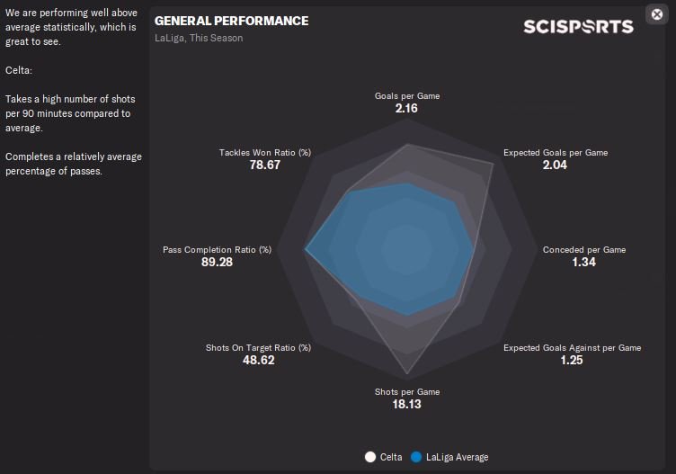Toggle the LaLiga Average legend label
The width and height of the screenshot is (676, 474).
pyautogui.click(x=458, y=457)
